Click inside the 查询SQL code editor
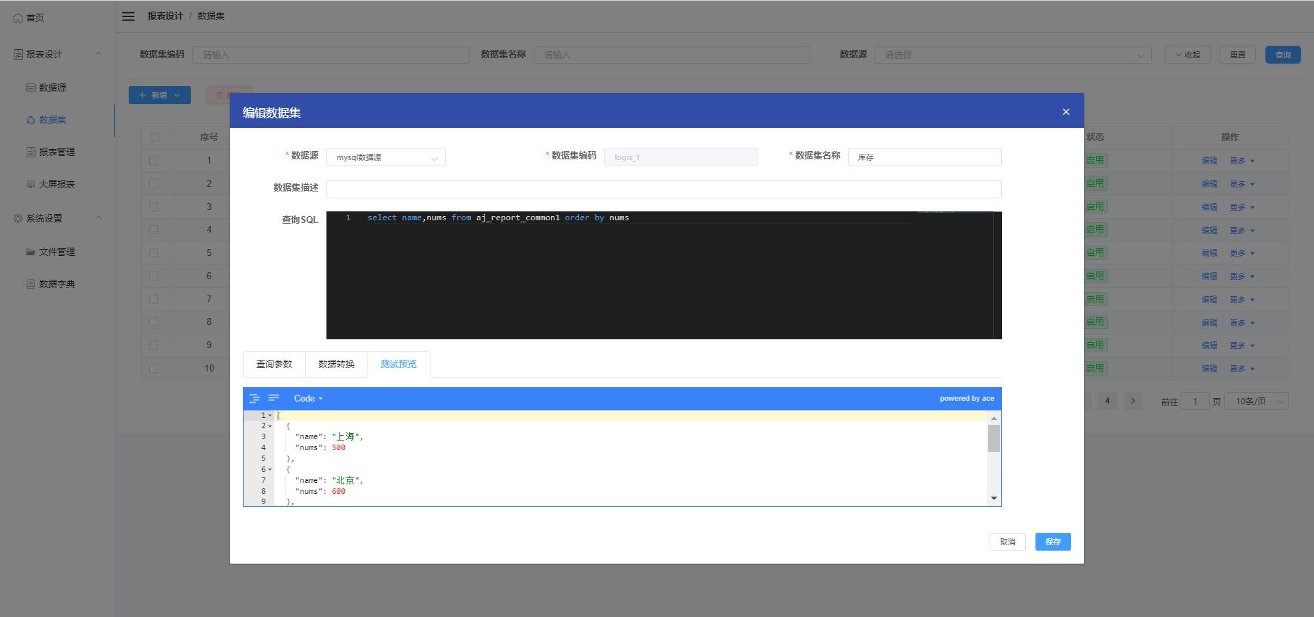Viewport: 1314px width, 617px height. click(x=664, y=275)
